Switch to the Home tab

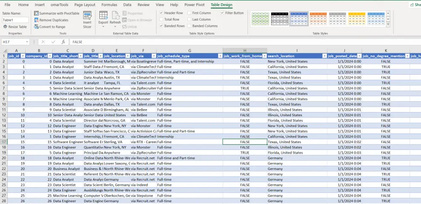click(23, 5)
